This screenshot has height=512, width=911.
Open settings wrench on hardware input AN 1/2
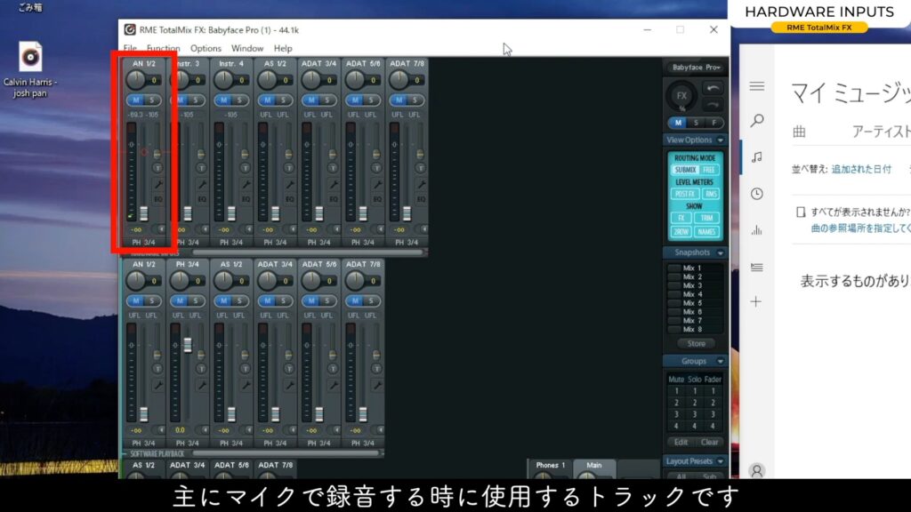click(157, 185)
